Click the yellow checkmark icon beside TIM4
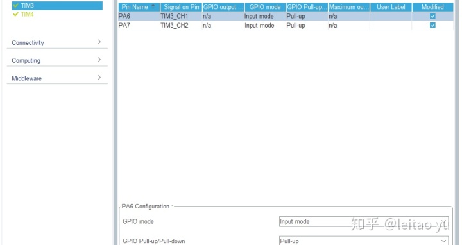This screenshot has width=462, height=245. pyautogui.click(x=16, y=14)
